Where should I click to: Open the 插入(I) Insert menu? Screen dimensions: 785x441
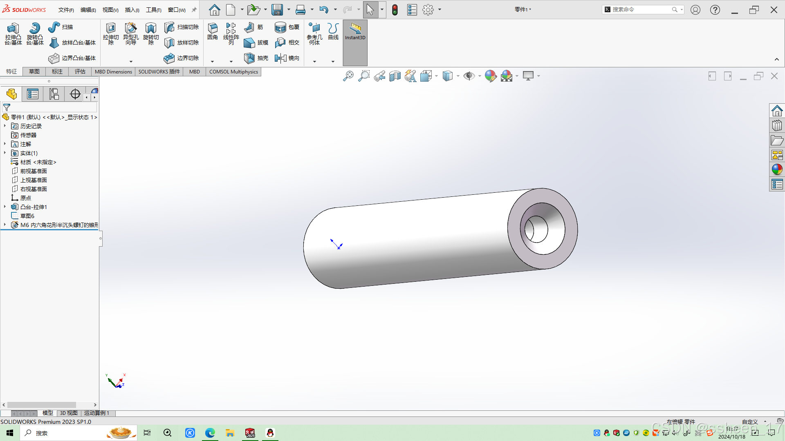point(132,10)
